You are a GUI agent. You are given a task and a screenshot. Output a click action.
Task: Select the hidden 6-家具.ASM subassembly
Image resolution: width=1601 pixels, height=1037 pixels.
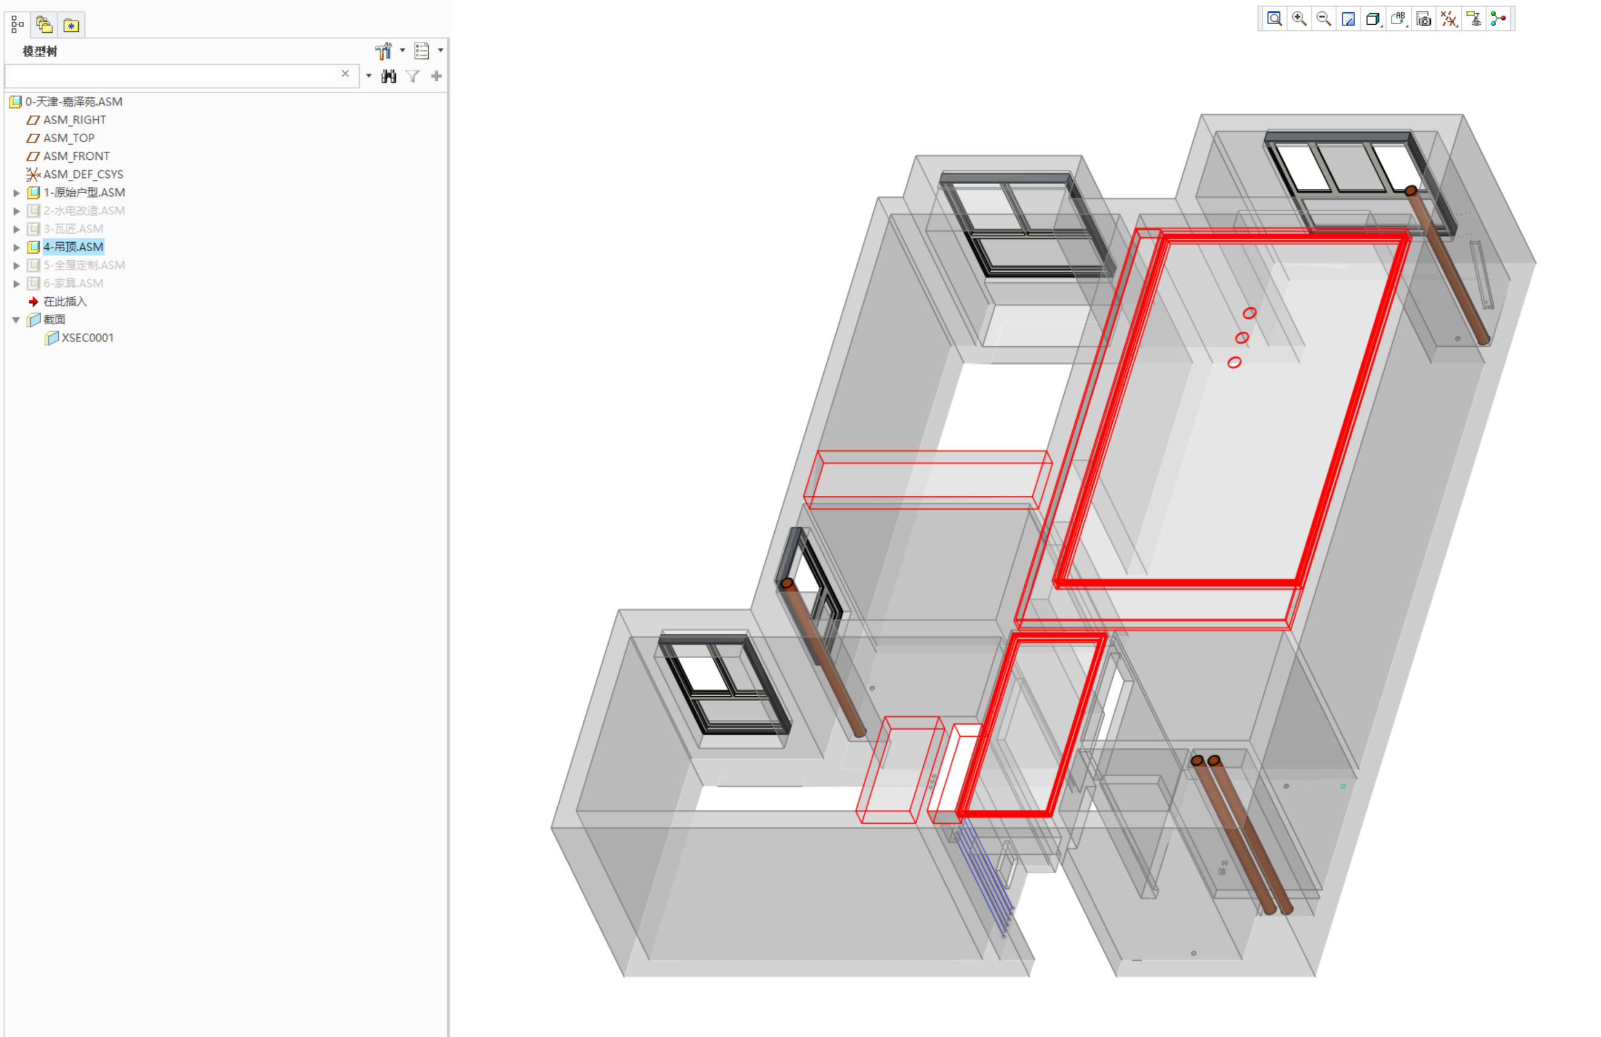[73, 283]
